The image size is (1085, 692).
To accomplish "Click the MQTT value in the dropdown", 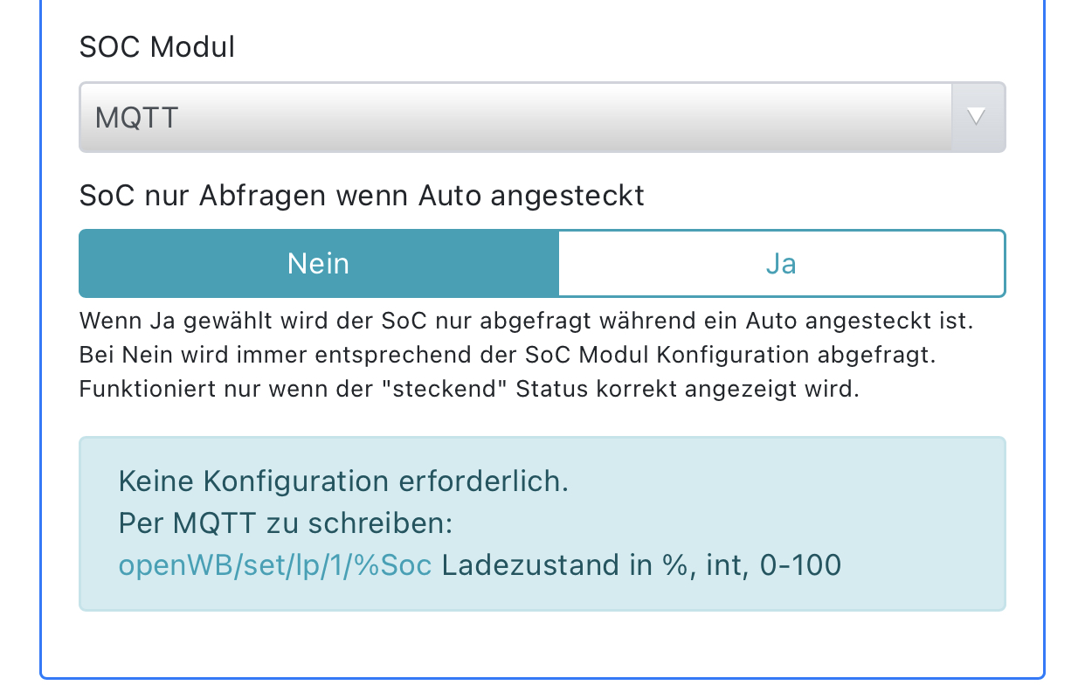I will point(137,118).
